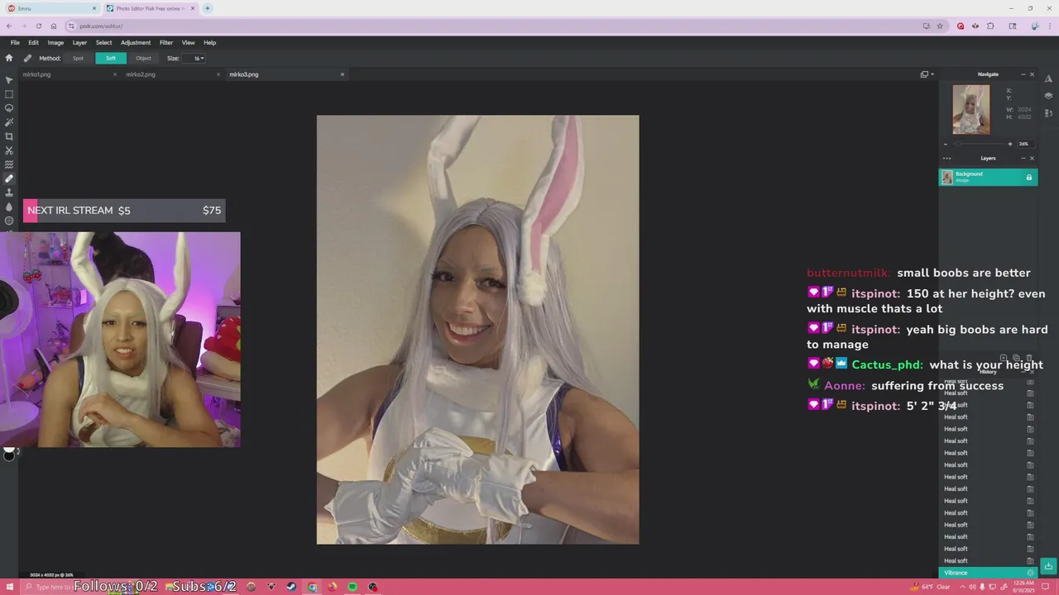Set heal method to Object
This screenshot has height=595, width=1059.
[143, 58]
